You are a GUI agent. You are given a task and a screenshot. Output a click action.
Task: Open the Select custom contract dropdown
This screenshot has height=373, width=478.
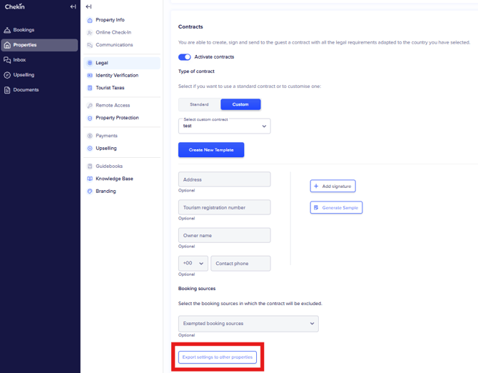pyautogui.click(x=224, y=126)
